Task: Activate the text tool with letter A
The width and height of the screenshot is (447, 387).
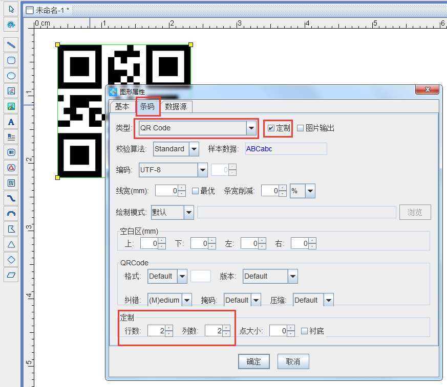Action: click(11, 122)
